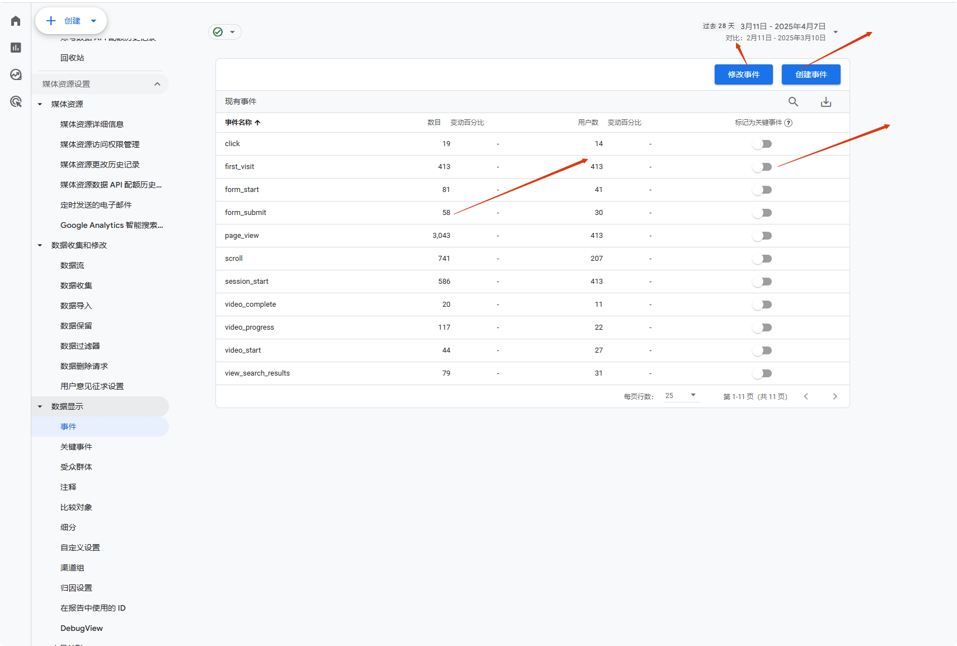Open the Home page from the sidebar
This screenshot has height=646, width=957.
[15, 21]
